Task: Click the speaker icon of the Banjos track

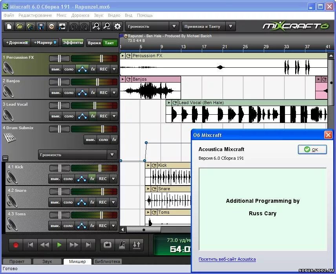Action: [x=8, y=92]
